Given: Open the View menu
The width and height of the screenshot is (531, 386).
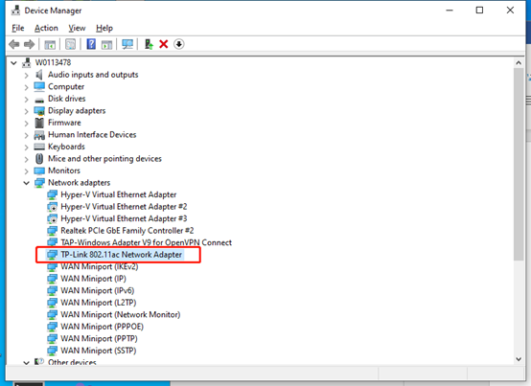Looking at the screenshot, I should (x=77, y=28).
